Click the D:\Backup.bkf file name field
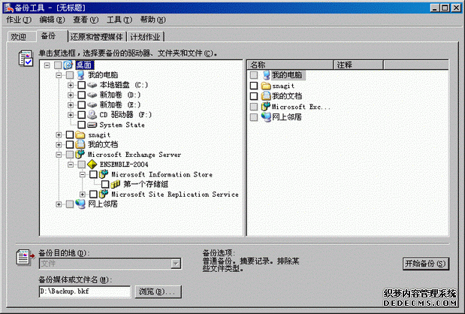 click(x=85, y=291)
